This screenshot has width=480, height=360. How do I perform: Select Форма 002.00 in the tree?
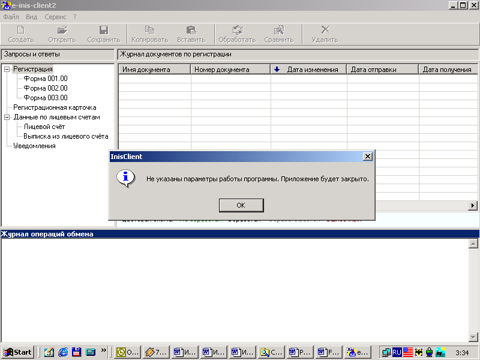[46, 88]
